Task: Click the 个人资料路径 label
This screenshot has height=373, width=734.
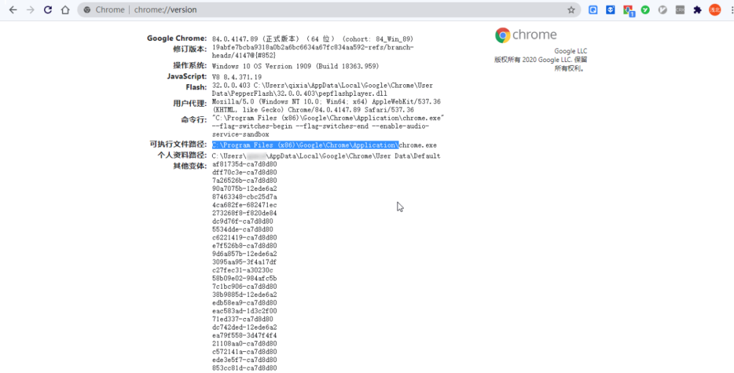Action: tap(182, 156)
